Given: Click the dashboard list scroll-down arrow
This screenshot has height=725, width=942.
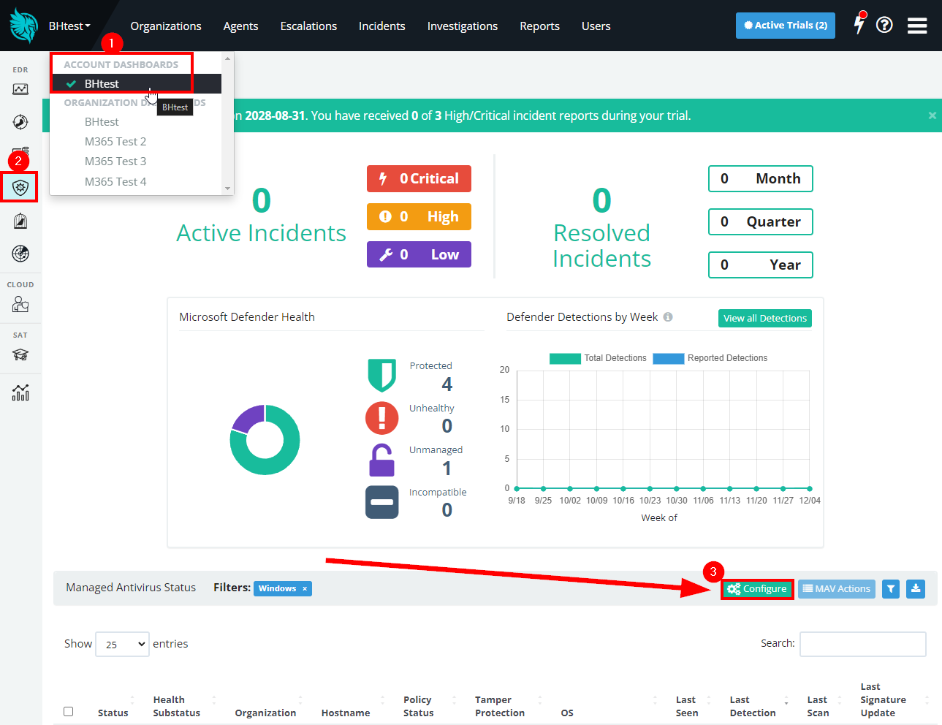Looking at the screenshot, I should tap(228, 189).
